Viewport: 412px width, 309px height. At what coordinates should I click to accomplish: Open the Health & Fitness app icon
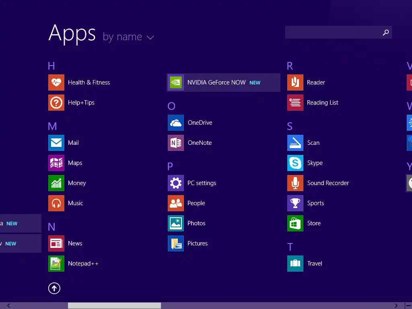(56, 82)
